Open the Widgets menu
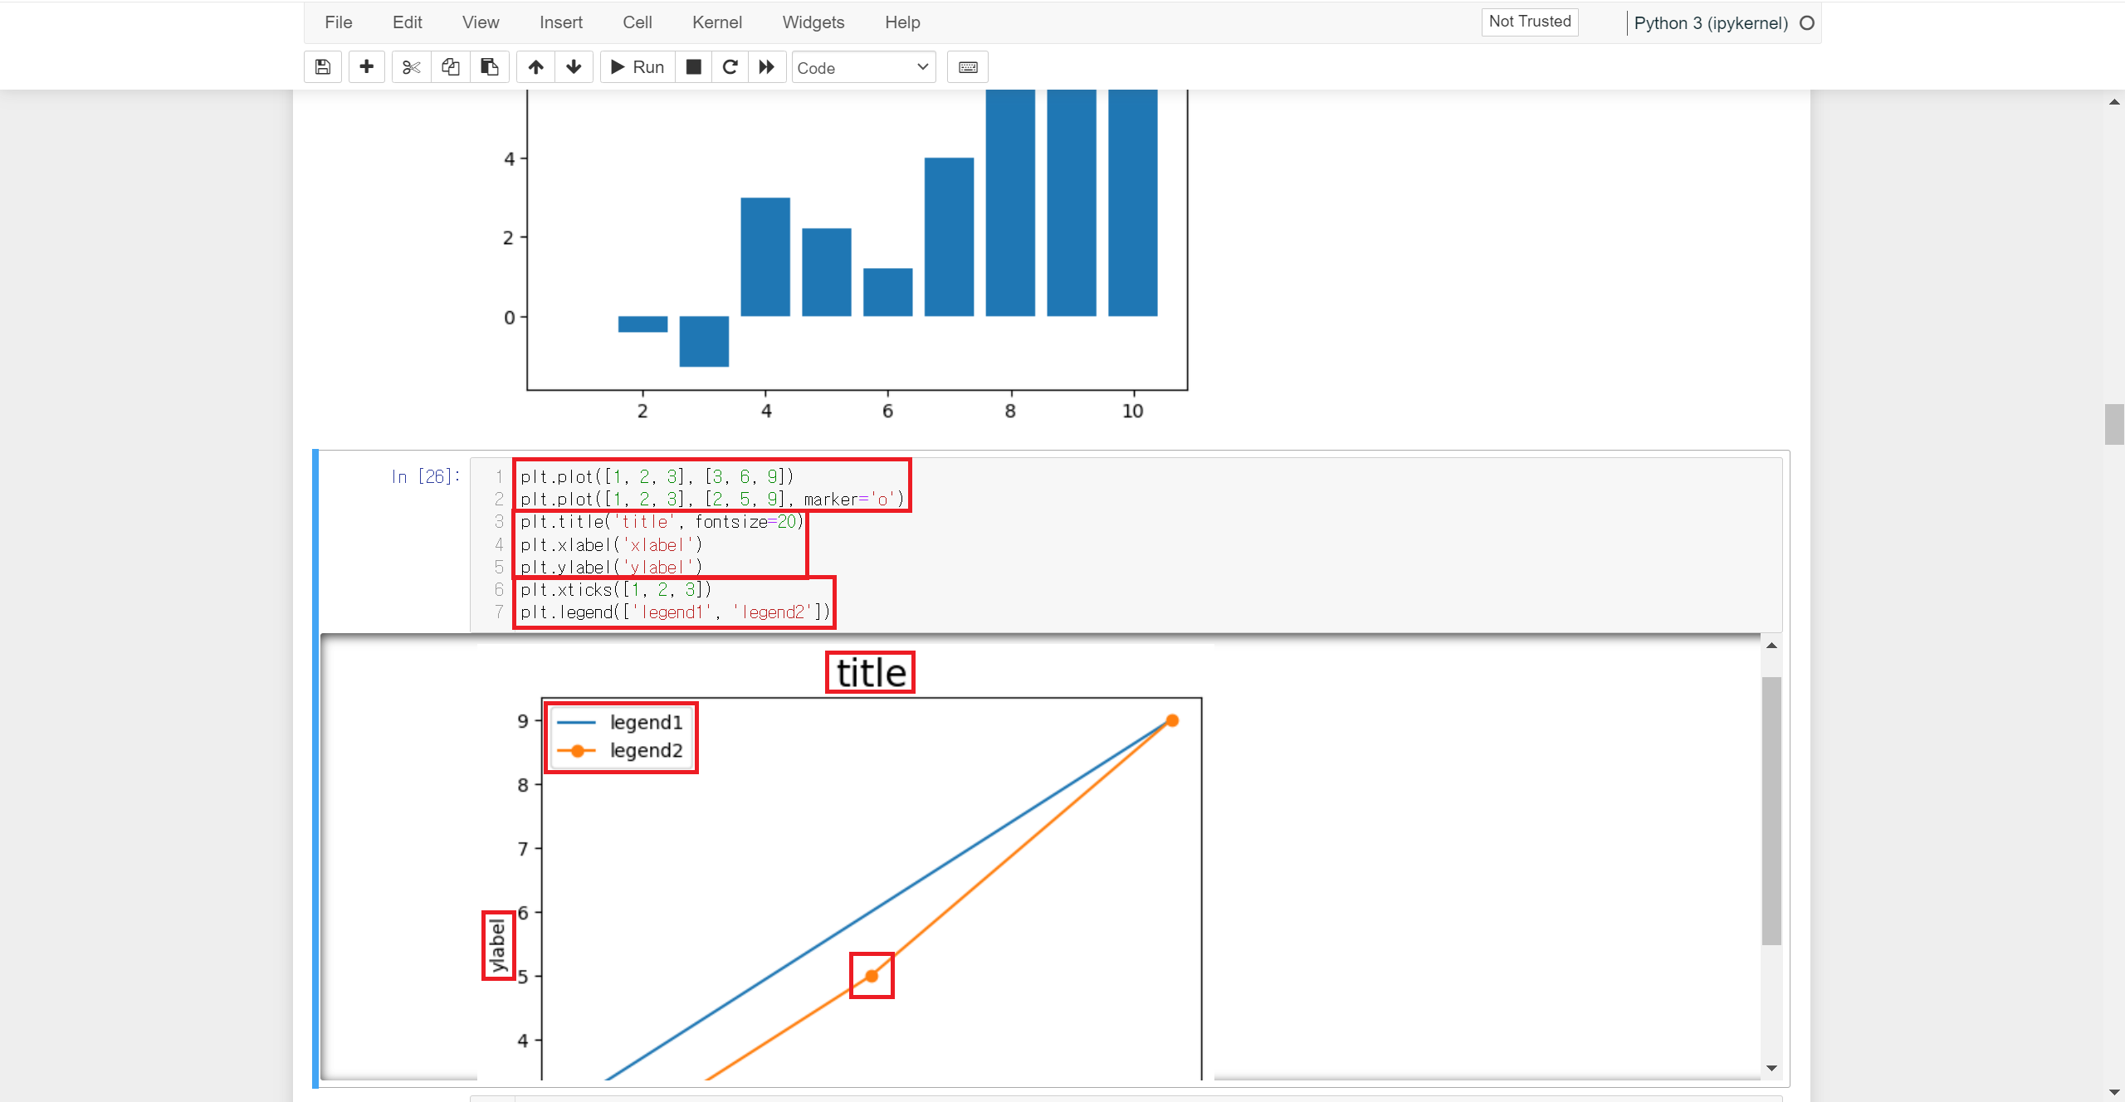Image resolution: width=2125 pixels, height=1102 pixels. click(x=813, y=22)
